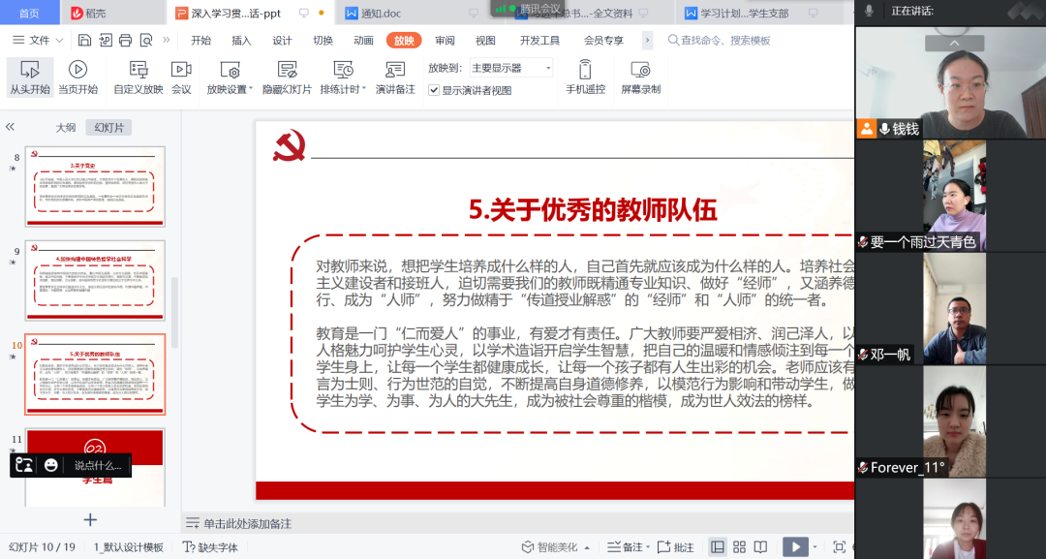
Task: Start screen recording (屏幕录制)
Action: coord(640,78)
